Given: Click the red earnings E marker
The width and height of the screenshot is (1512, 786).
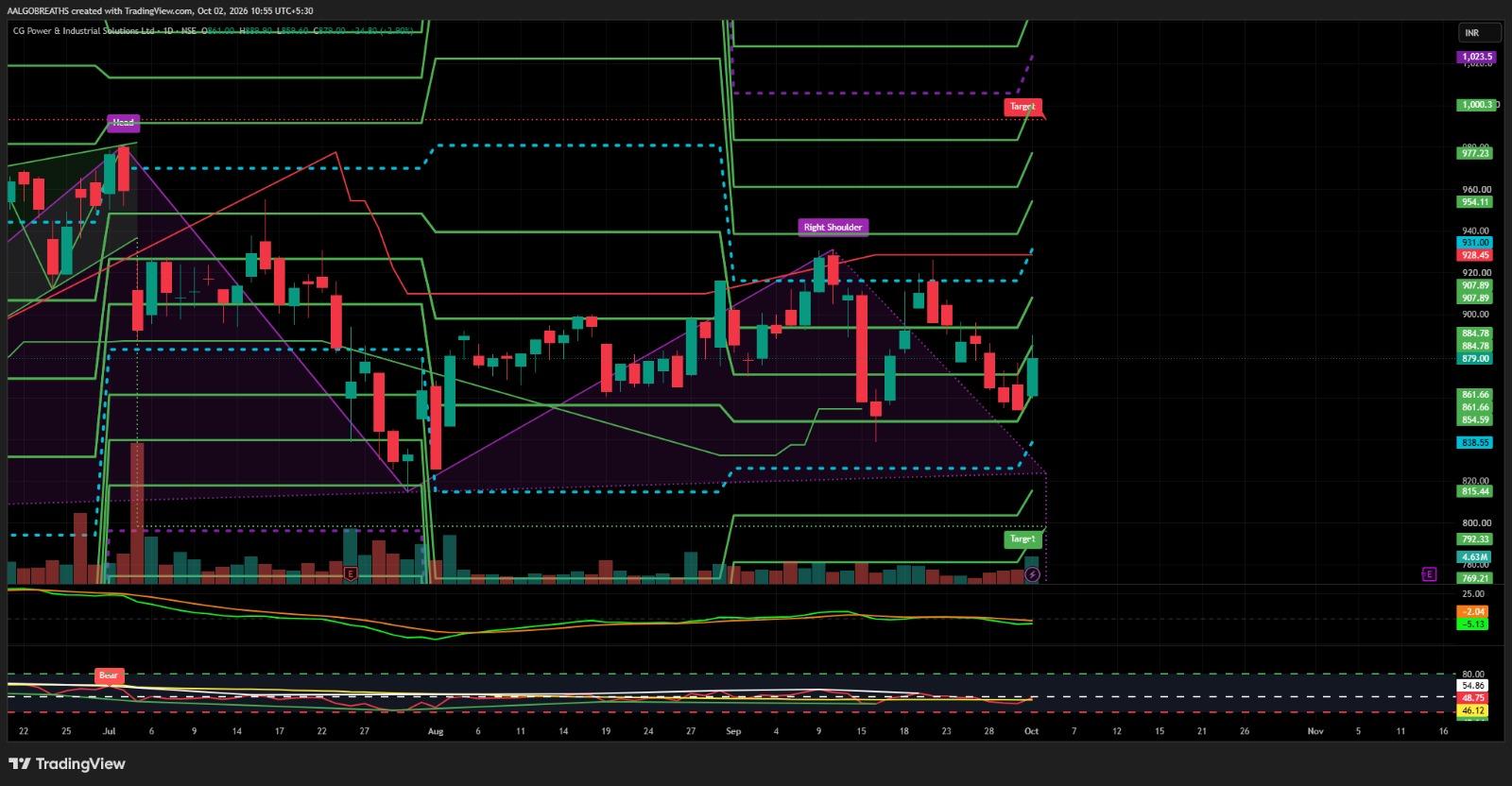Looking at the screenshot, I should [x=351, y=573].
